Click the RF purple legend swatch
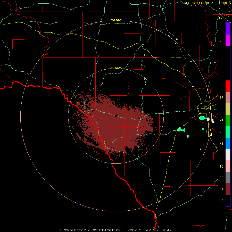The width and height of the screenshot is (232, 232). pyautogui.click(x=228, y=29)
